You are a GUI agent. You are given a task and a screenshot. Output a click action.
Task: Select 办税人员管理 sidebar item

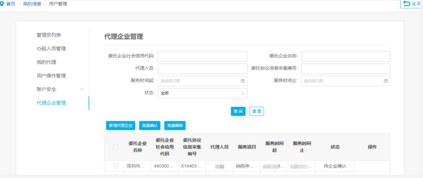(51, 49)
